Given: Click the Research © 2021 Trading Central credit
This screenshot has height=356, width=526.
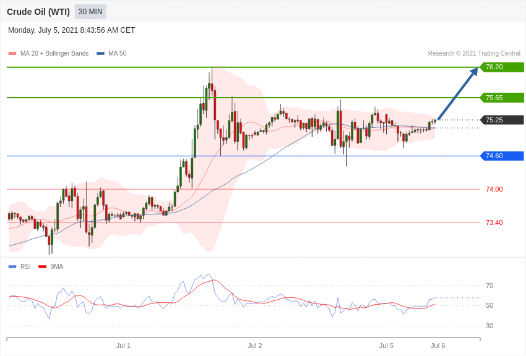Looking at the screenshot, I should (474, 53).
